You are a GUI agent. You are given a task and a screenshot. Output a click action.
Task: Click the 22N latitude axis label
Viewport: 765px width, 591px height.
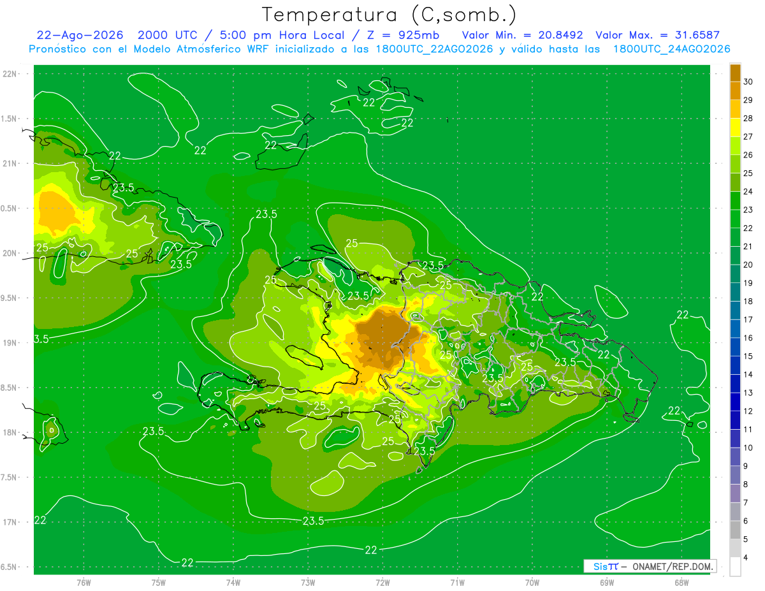point(10,74)
